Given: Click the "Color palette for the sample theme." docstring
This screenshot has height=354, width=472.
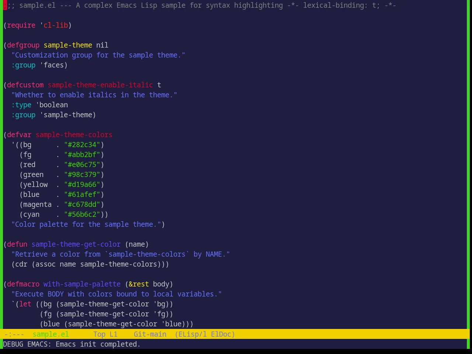Looking at the screenshot, I should click(86, 224).
